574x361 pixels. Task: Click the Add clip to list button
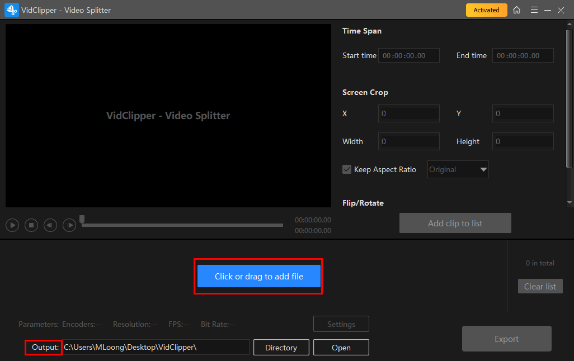[x=455, y=223]
